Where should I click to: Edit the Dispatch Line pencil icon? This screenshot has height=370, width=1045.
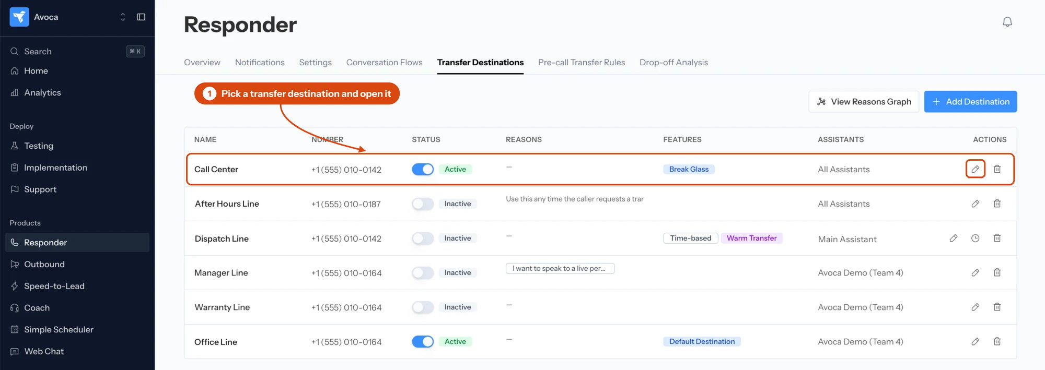(954, 238)
